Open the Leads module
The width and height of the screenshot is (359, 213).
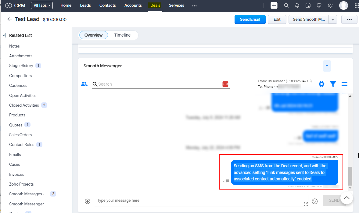(85, 5)
